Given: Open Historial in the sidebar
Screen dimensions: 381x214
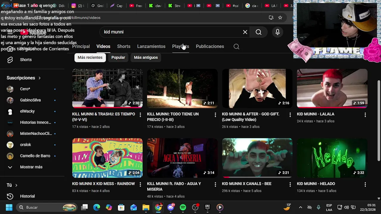Looking at the screenshot, I should (27, 196).
